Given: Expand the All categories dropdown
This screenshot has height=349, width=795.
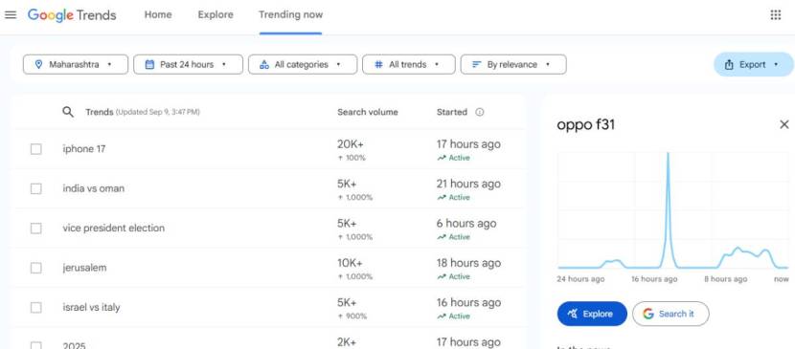Looking at the screenshot, I should click(x=303, y=64).
